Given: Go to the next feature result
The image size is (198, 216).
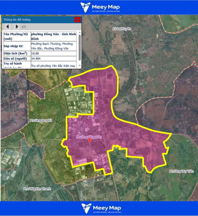Looking at the screenshot, I should point(17,27).
